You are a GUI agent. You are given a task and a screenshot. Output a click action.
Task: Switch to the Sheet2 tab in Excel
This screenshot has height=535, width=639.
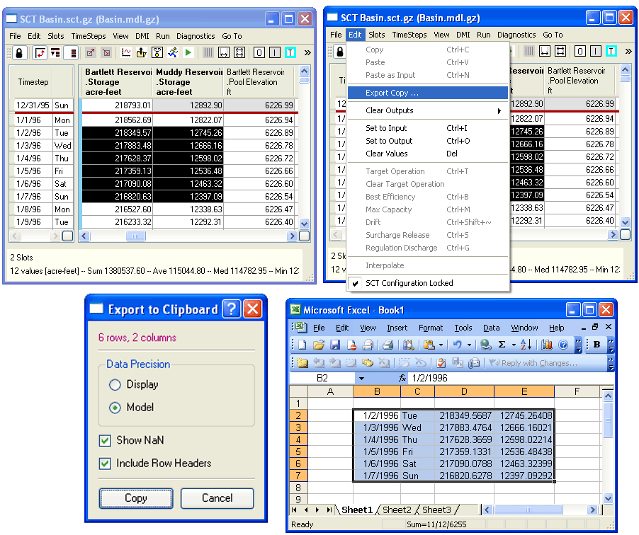pos(397,510)
